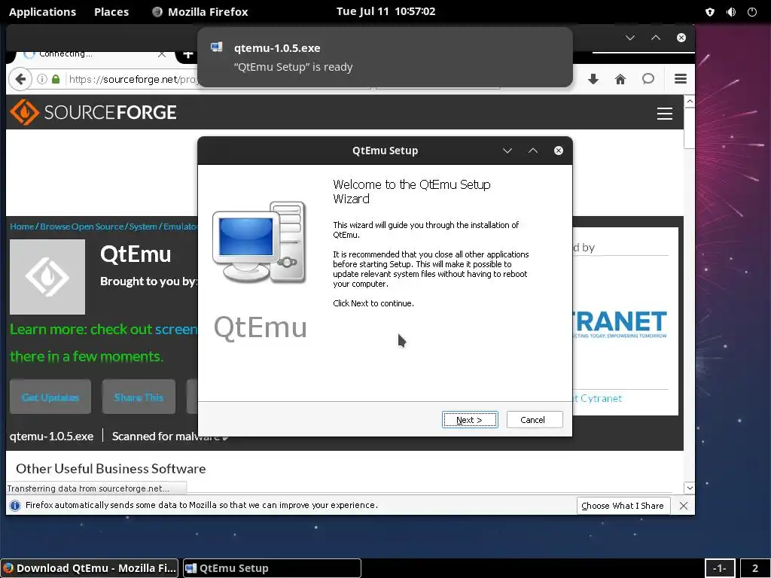This screenshot has width=771, height=578.
Task: Open the power tray icon
Action: pos(752,12)
